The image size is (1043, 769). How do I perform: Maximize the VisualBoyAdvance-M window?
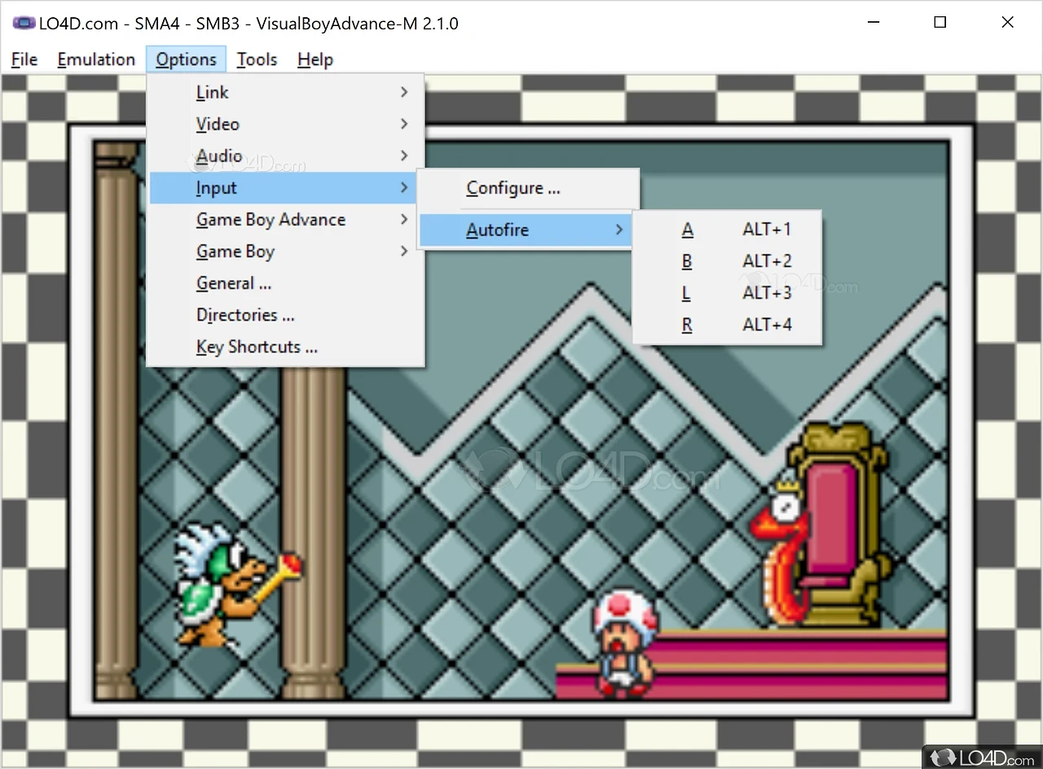[940, 23]
